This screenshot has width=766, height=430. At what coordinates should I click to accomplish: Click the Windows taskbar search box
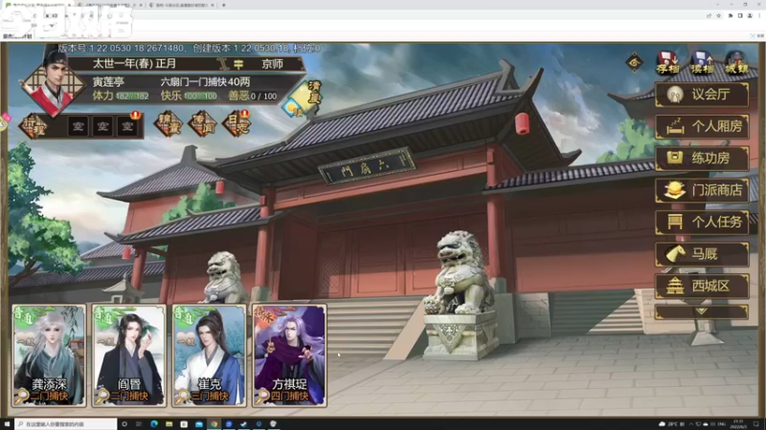click(65, 424)
